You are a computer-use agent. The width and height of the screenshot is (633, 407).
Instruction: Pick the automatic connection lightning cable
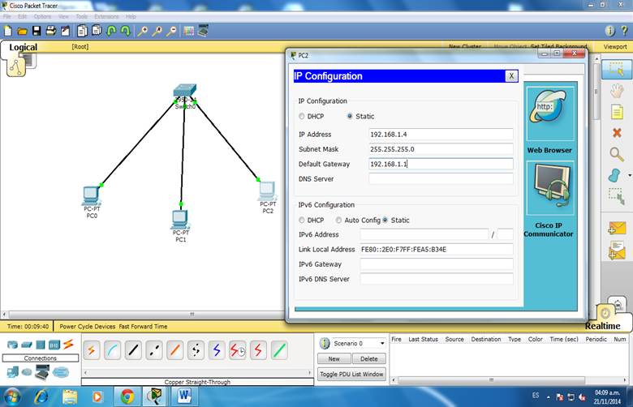click(x=92, y=350)
